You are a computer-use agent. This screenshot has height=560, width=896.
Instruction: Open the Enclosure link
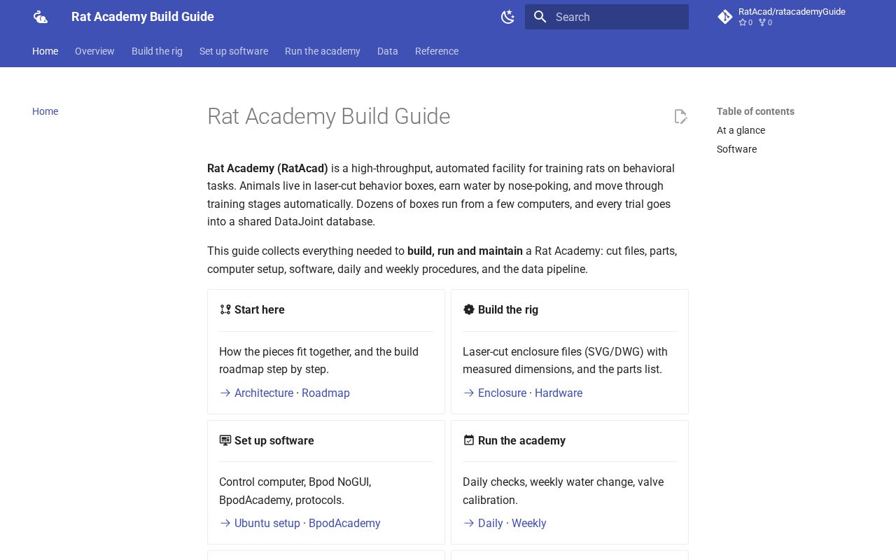tap(502, 393)
